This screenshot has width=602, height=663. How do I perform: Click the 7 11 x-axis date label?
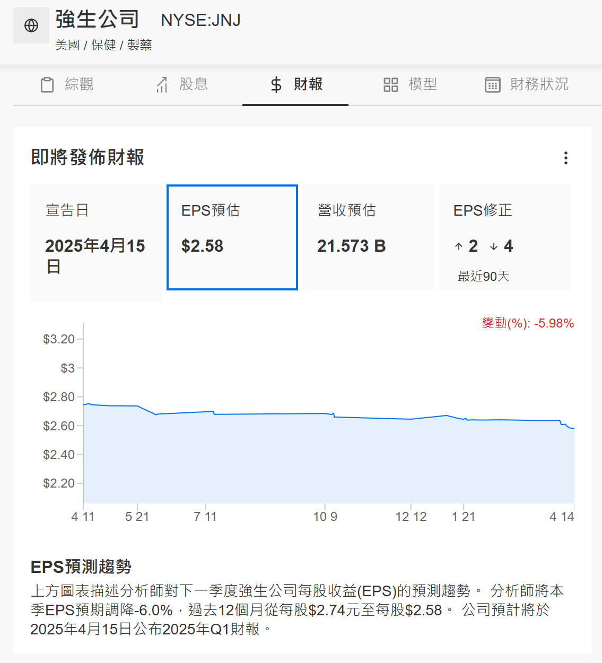[205, 517]
